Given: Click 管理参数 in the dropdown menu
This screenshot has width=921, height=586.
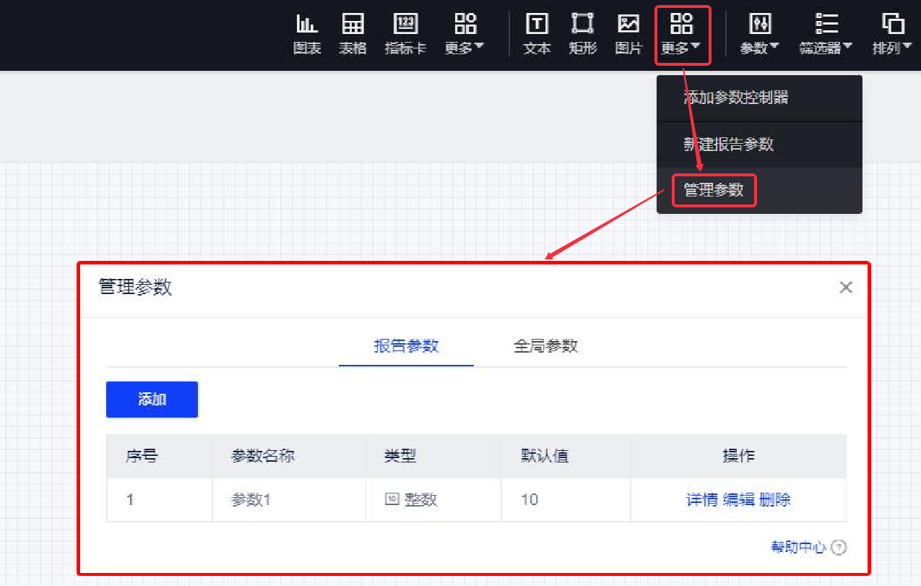Looking at the screenshot, I should (x=714, y=191).
